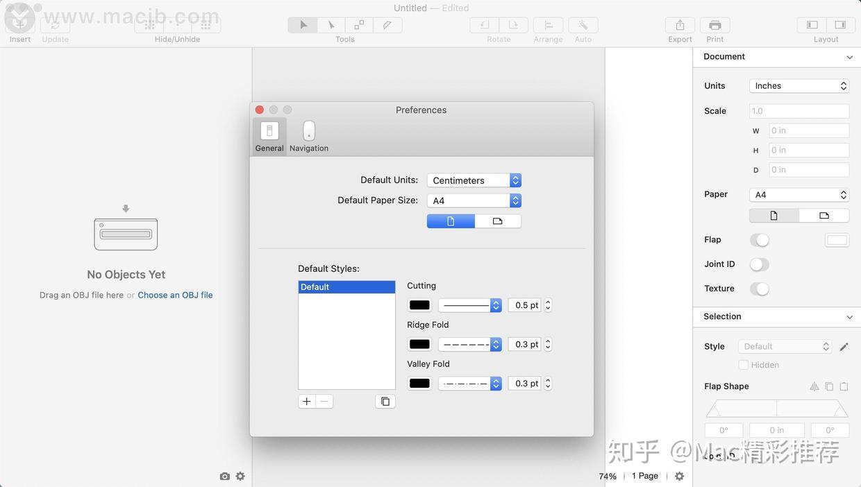
Task: Click the mirror icon next to Flap Shape
Action: point(814,386)
